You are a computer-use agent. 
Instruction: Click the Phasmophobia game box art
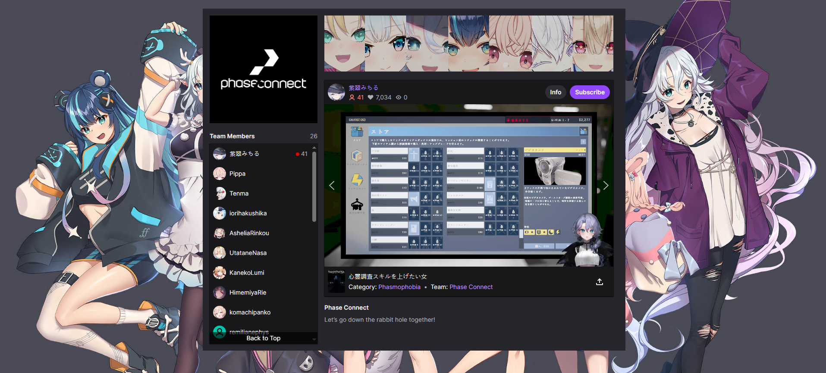coord(336,281)
